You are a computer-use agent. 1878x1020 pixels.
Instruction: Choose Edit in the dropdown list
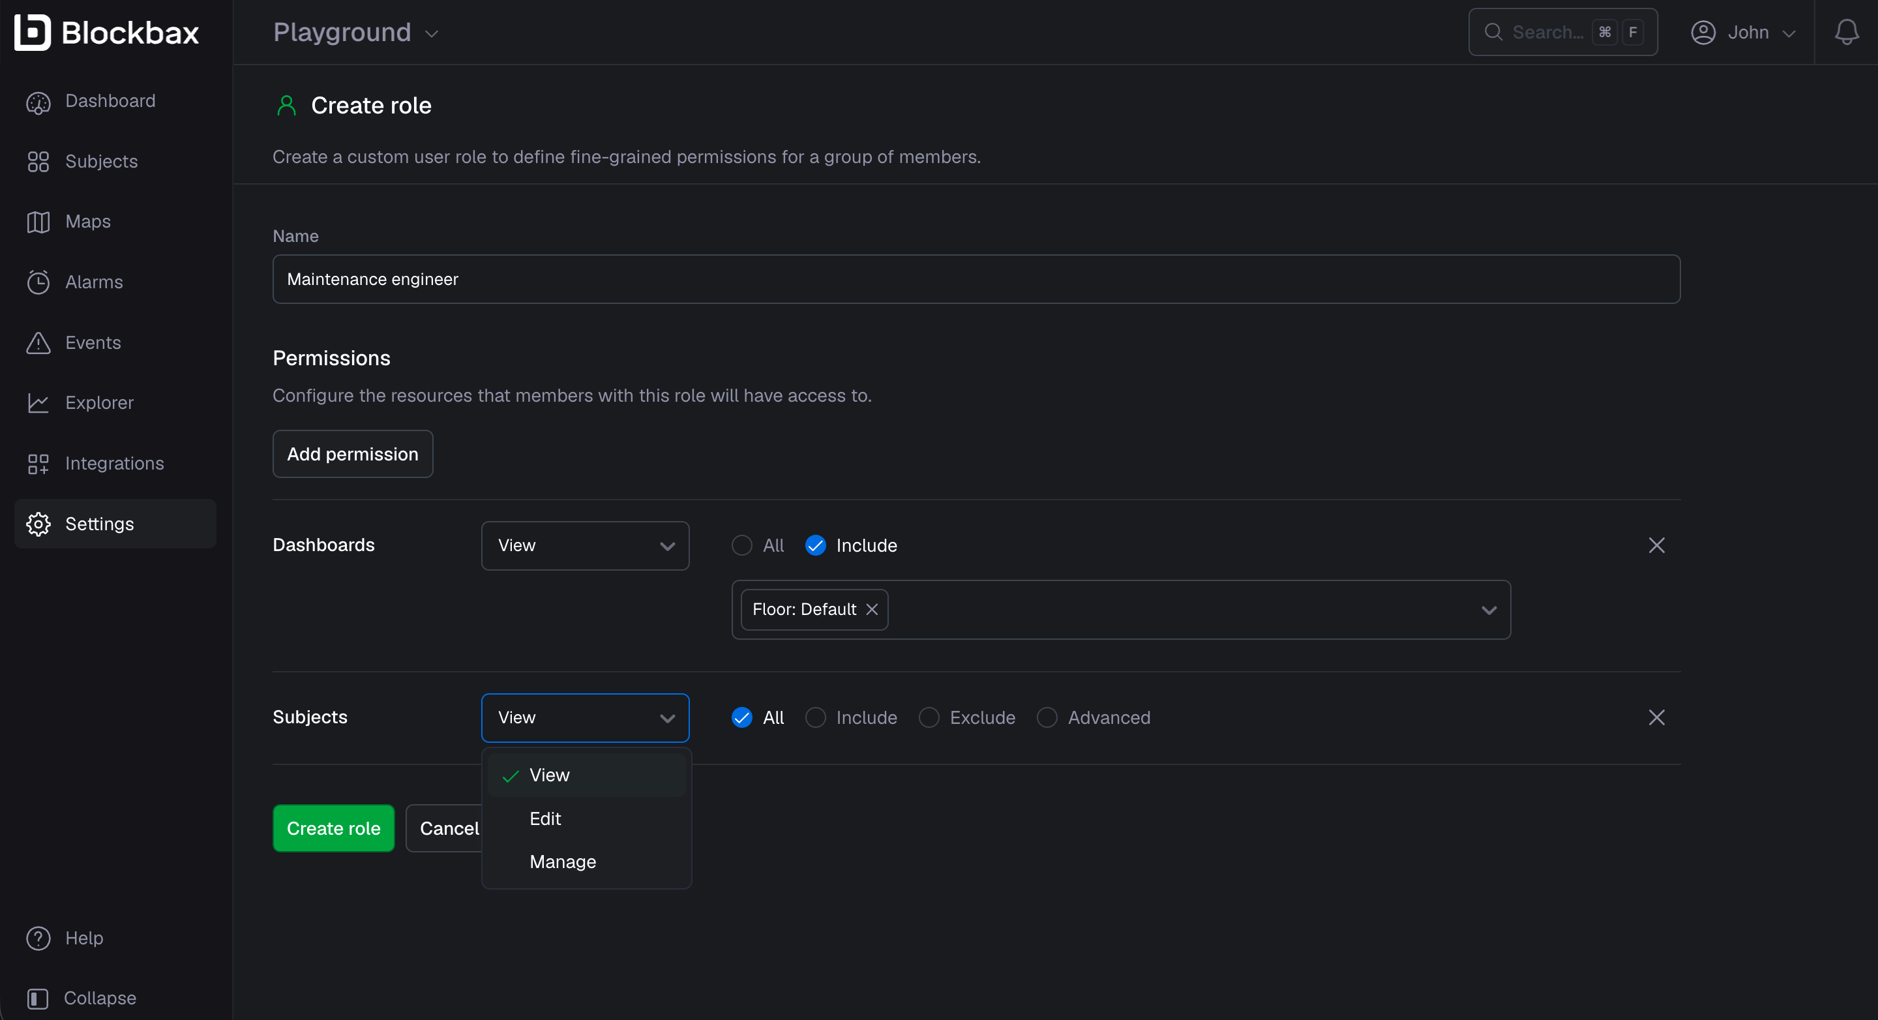tap(587, 818)
